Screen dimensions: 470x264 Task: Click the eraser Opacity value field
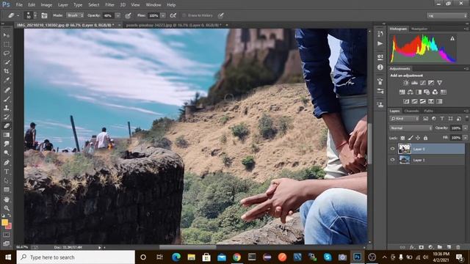[x=109, y=15]
